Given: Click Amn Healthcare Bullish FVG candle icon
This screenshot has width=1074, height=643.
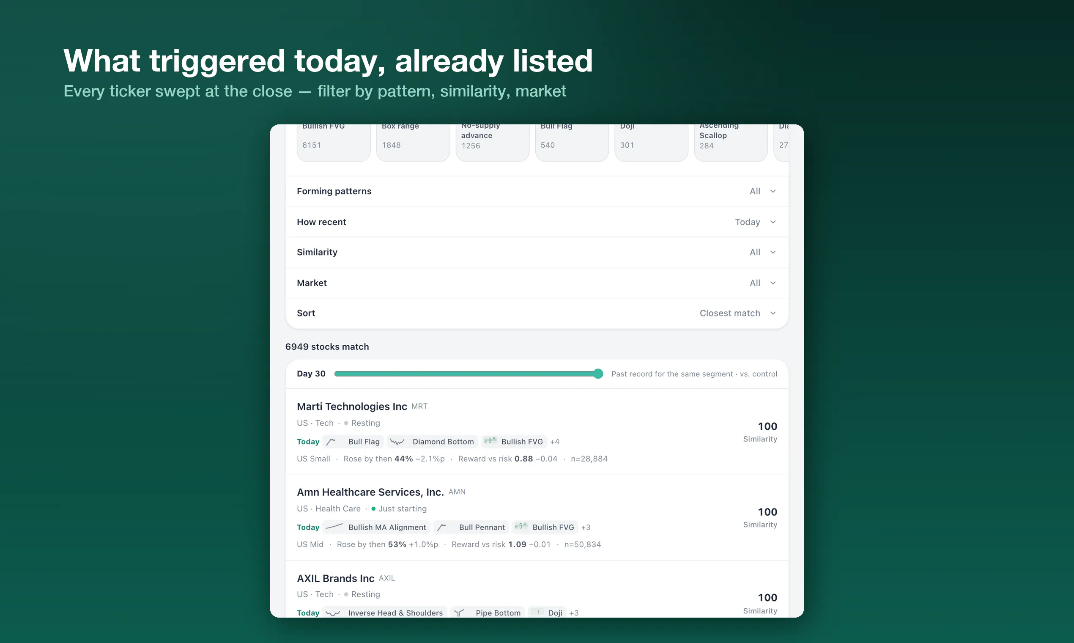Looking at the screenshot, I should pyautogui.click(x=521, y=526).
